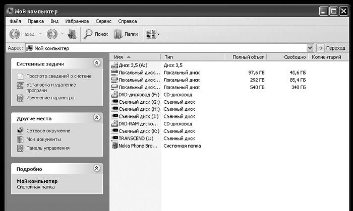
Task: Toggle the Folders (Папки) pane button
Action: point(126,34)
